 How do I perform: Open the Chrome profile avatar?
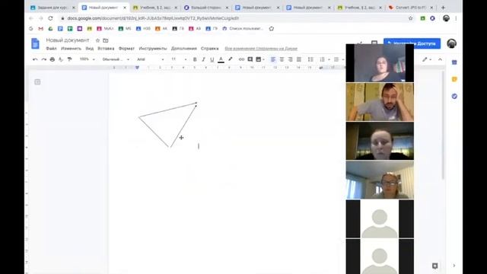tap(446, 18)
